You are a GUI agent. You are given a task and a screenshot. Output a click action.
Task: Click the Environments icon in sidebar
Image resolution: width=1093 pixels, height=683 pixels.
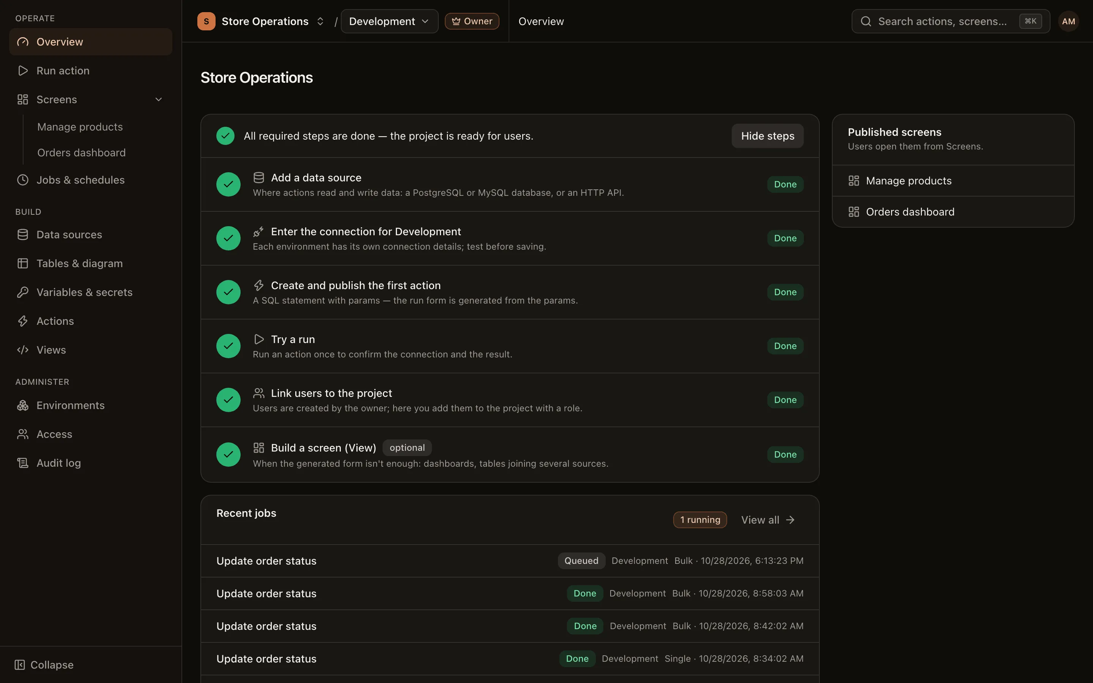point(23,406)
